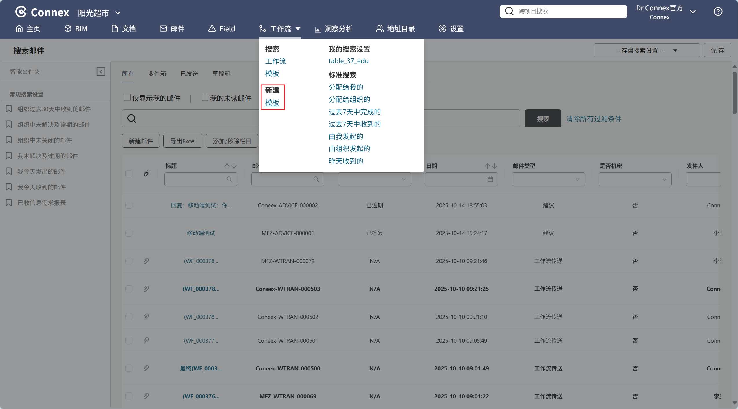The width and height of the screenshot is (738, 409).
Task: Collapse the smart folders sidebar panel
Action: (x=101, y=72)
